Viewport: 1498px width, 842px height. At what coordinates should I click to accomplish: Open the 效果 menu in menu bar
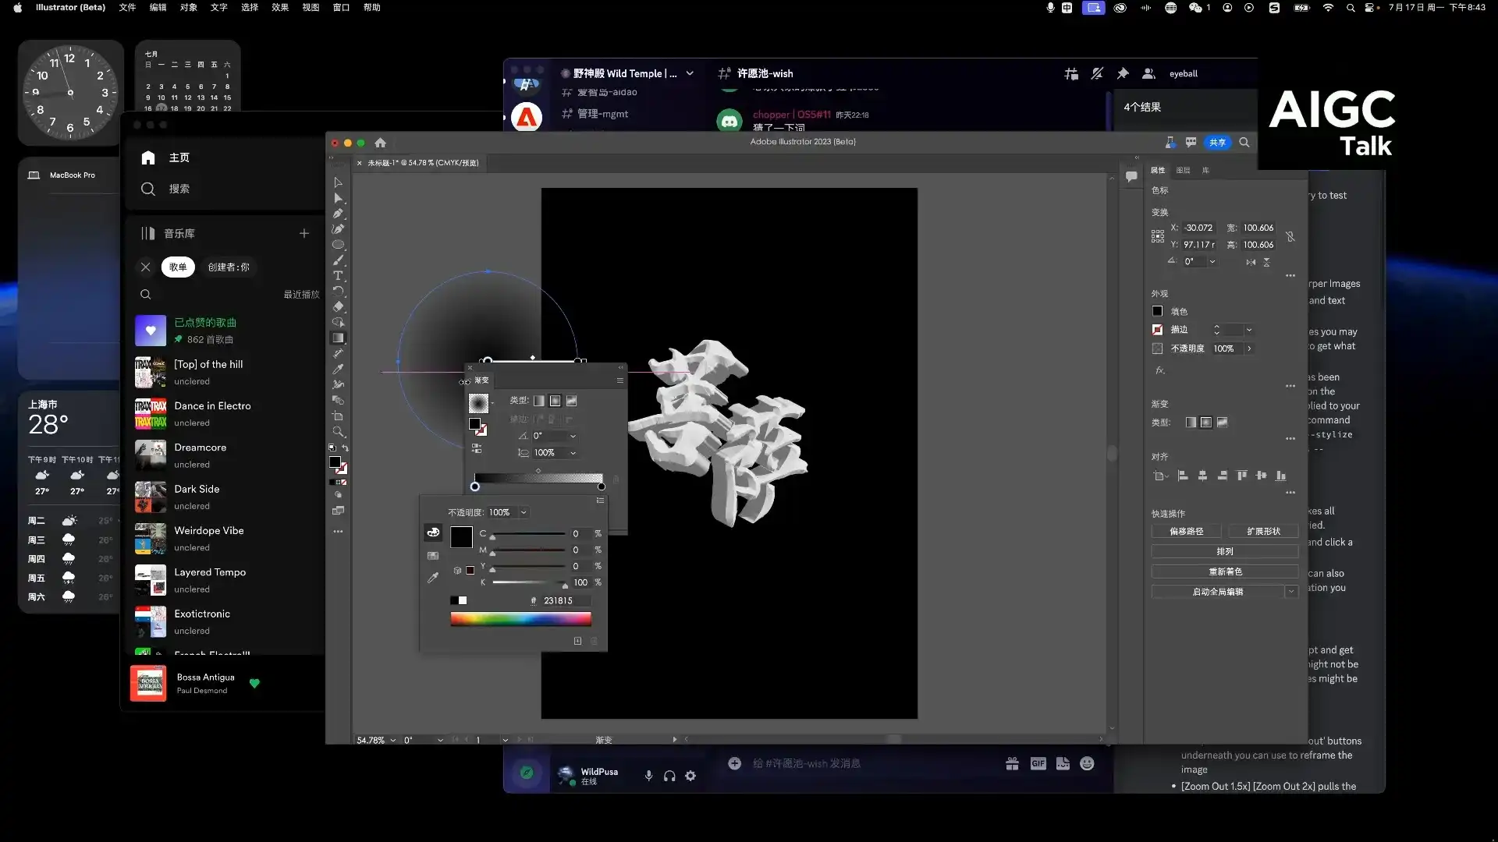280,8
